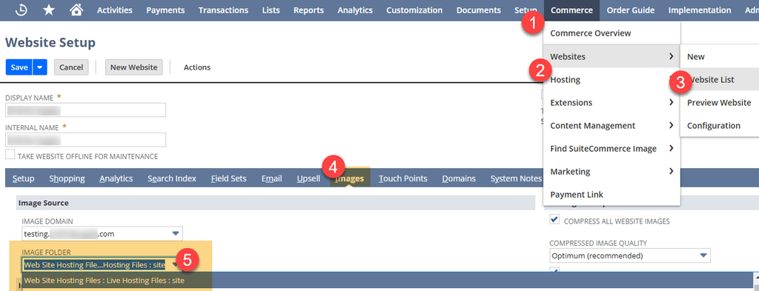The height and width of the screenshot is (291, 759).
Task: Switch to the Email subtab
Action: point(271,178)
